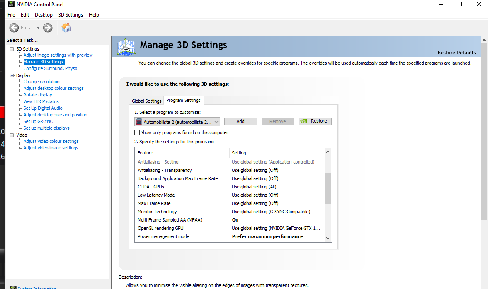The height and width of the screenshot is (289, 488).
Task: Click the Back arrow icon
Action: tap(14, 28)
